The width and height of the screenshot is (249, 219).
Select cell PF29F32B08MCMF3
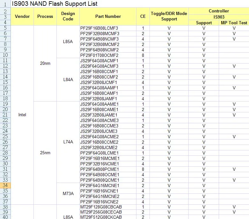[108, 34]
